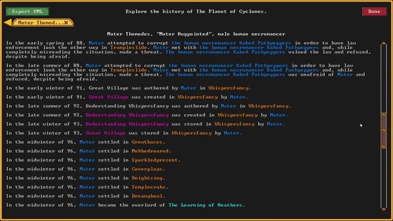Open Whispersfancy link in 'Great Village was stored' row
This screenshot has height=221, width=393.
(x=192, y=133)
